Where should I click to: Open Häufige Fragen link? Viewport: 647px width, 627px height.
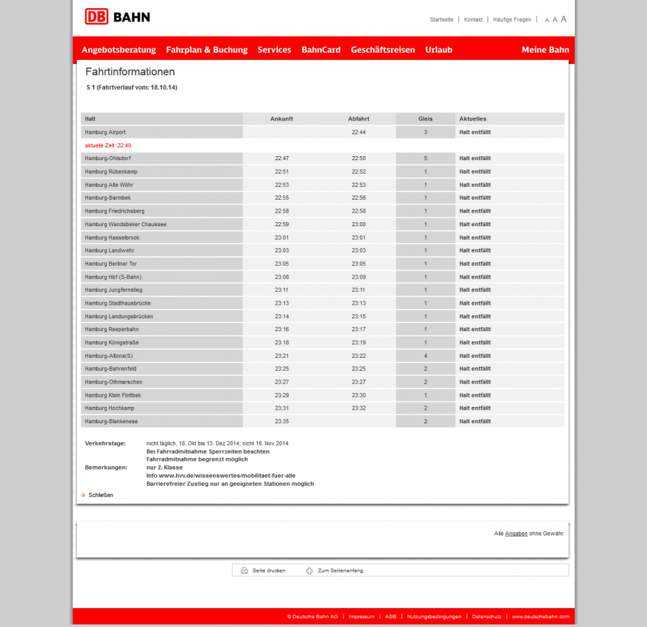point(511,19)
